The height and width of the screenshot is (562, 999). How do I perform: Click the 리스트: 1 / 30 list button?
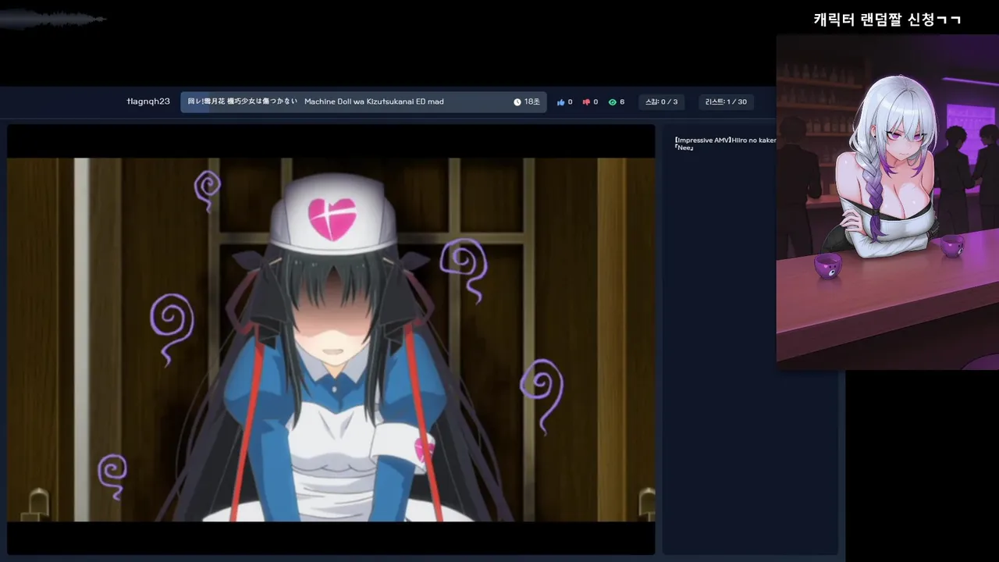point(726,102)
